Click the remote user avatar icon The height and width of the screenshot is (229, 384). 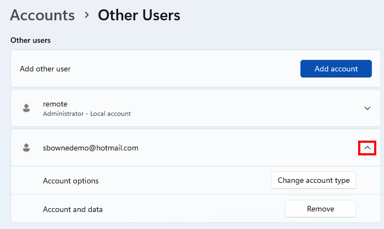click(x=26, y=108)
